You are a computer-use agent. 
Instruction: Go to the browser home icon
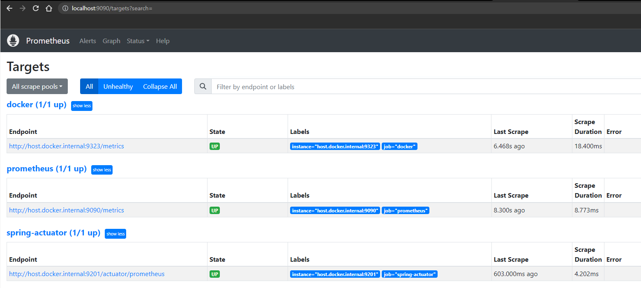pyautogui.click(x=49, y=8)
